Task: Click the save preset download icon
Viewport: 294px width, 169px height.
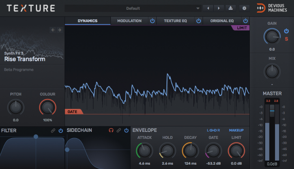Action: point(231,8)
